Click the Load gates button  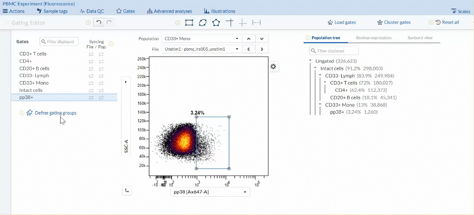[x=342, y=22]
